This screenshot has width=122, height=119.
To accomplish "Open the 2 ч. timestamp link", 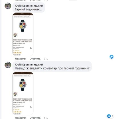I will pos(46,59).
